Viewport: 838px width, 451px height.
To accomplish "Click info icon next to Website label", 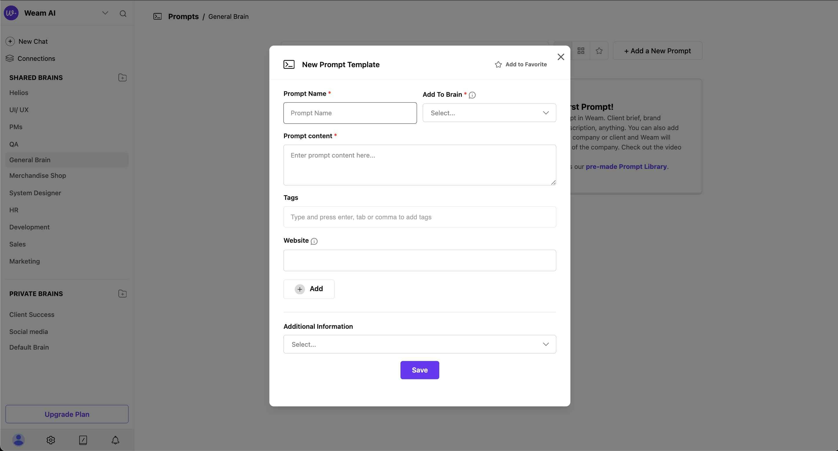I will (x=314, y=241).
